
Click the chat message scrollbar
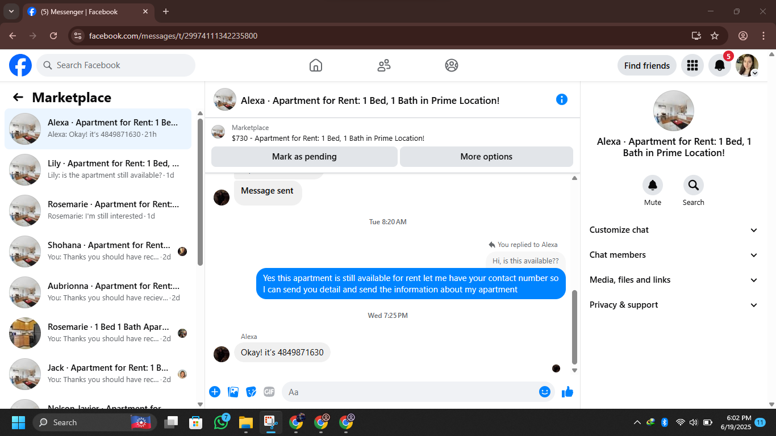click(574, 327)
